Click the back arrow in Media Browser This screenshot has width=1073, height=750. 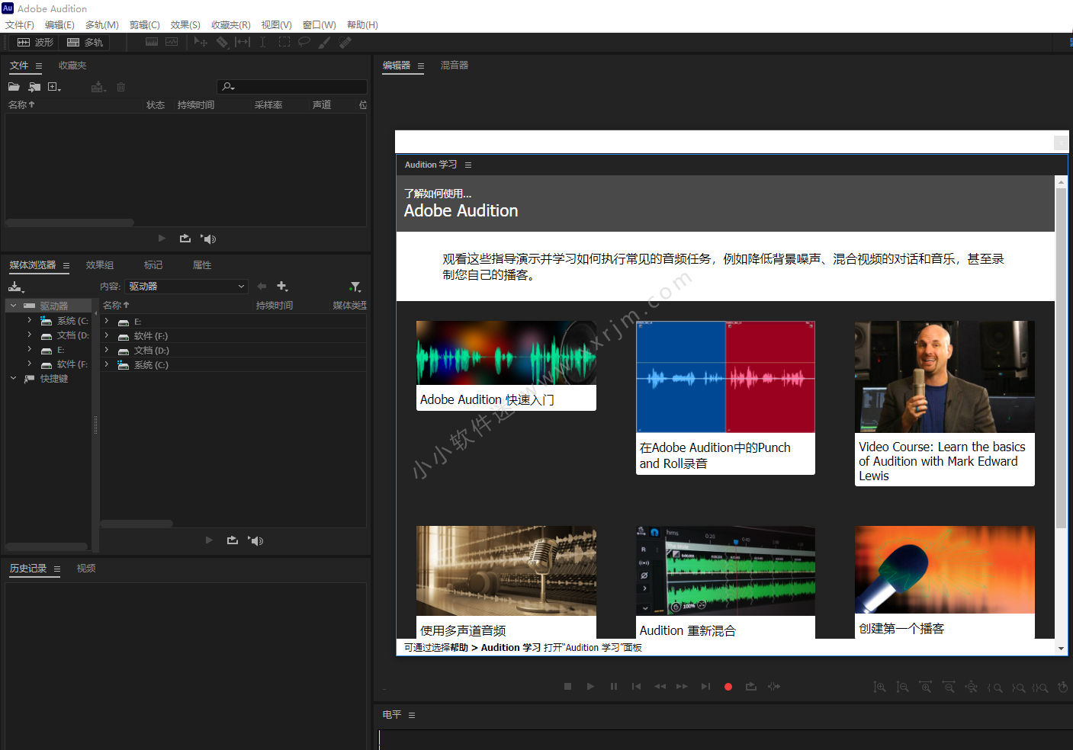pos(262,287)
